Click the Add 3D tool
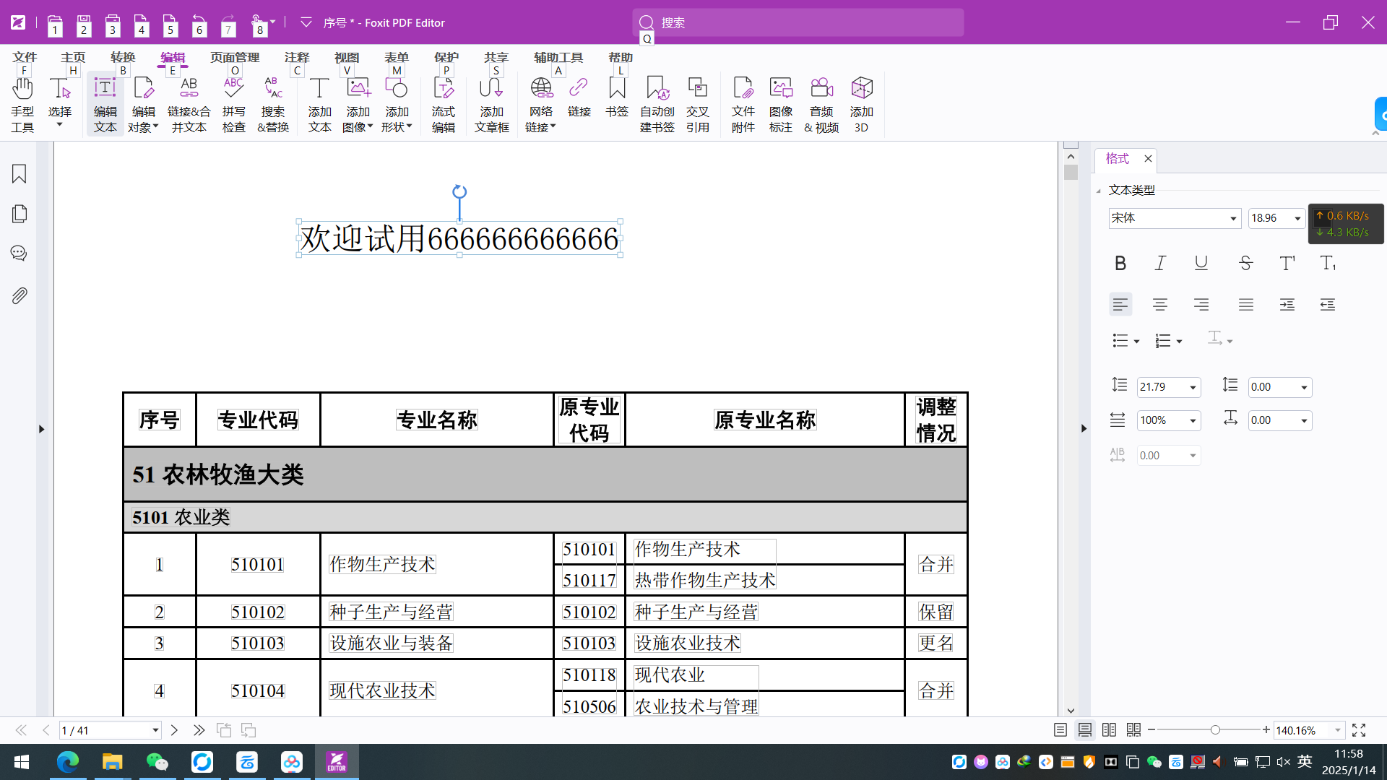The width and height of the screenshot is (1387, 780). point(862,105)
